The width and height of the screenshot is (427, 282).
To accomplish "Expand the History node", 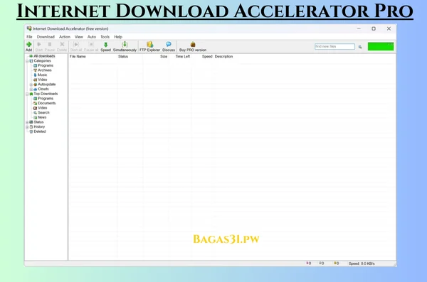I will click(27, 127).
